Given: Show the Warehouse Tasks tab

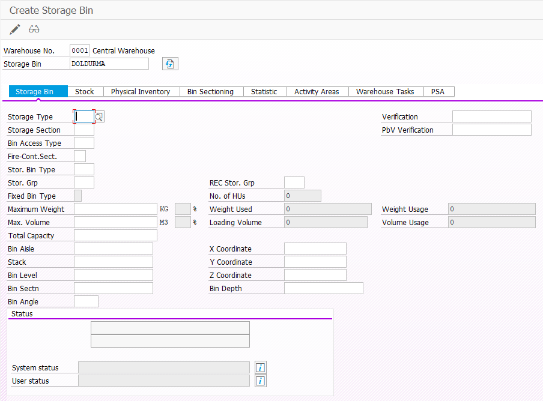Looking at the screenshot, I should click(x=385, y=92).
